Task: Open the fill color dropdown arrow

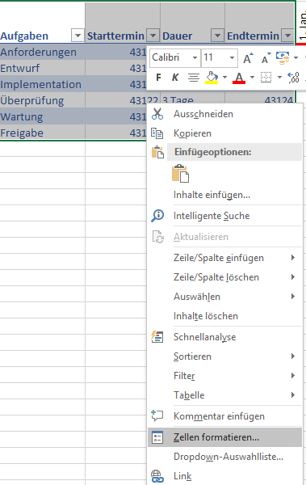Action: coord(224,78)
